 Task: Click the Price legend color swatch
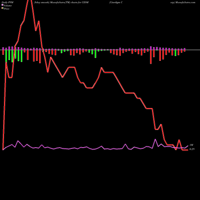click(2, 8)
